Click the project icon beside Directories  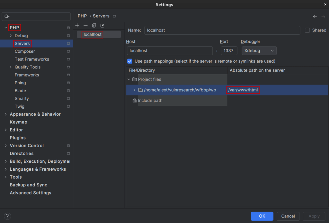(x=68, y=154)
